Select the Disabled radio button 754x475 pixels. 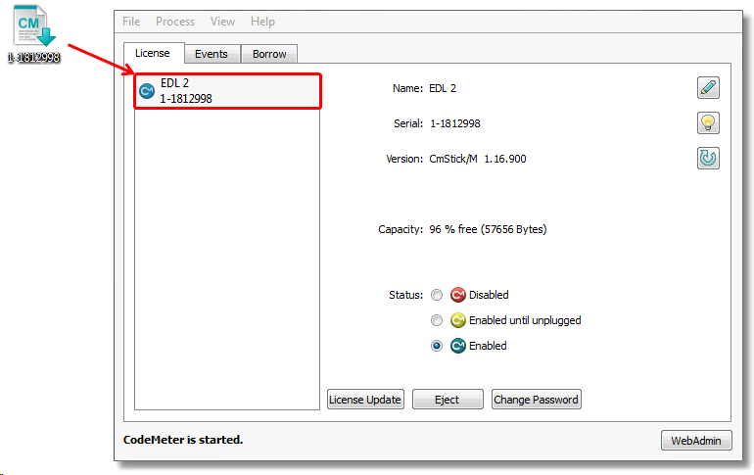point(437,295)
